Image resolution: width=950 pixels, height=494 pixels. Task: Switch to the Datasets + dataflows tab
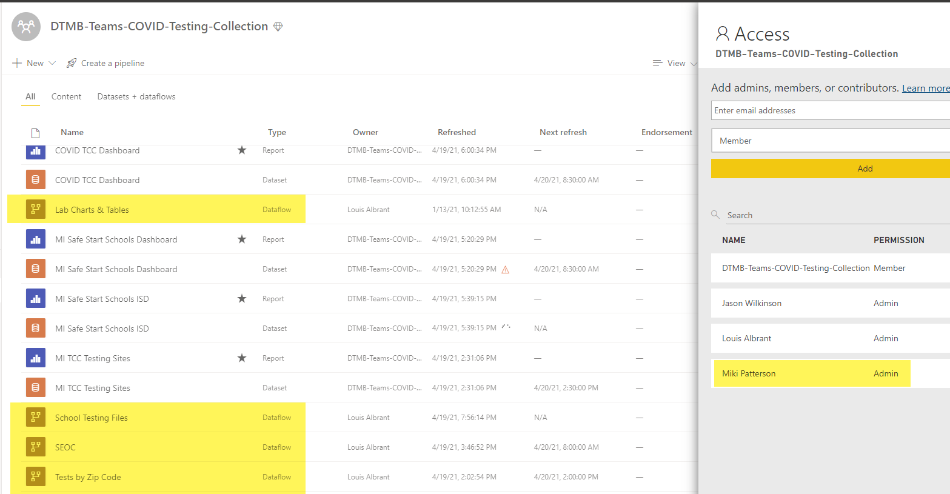click(x=136, y=96)
